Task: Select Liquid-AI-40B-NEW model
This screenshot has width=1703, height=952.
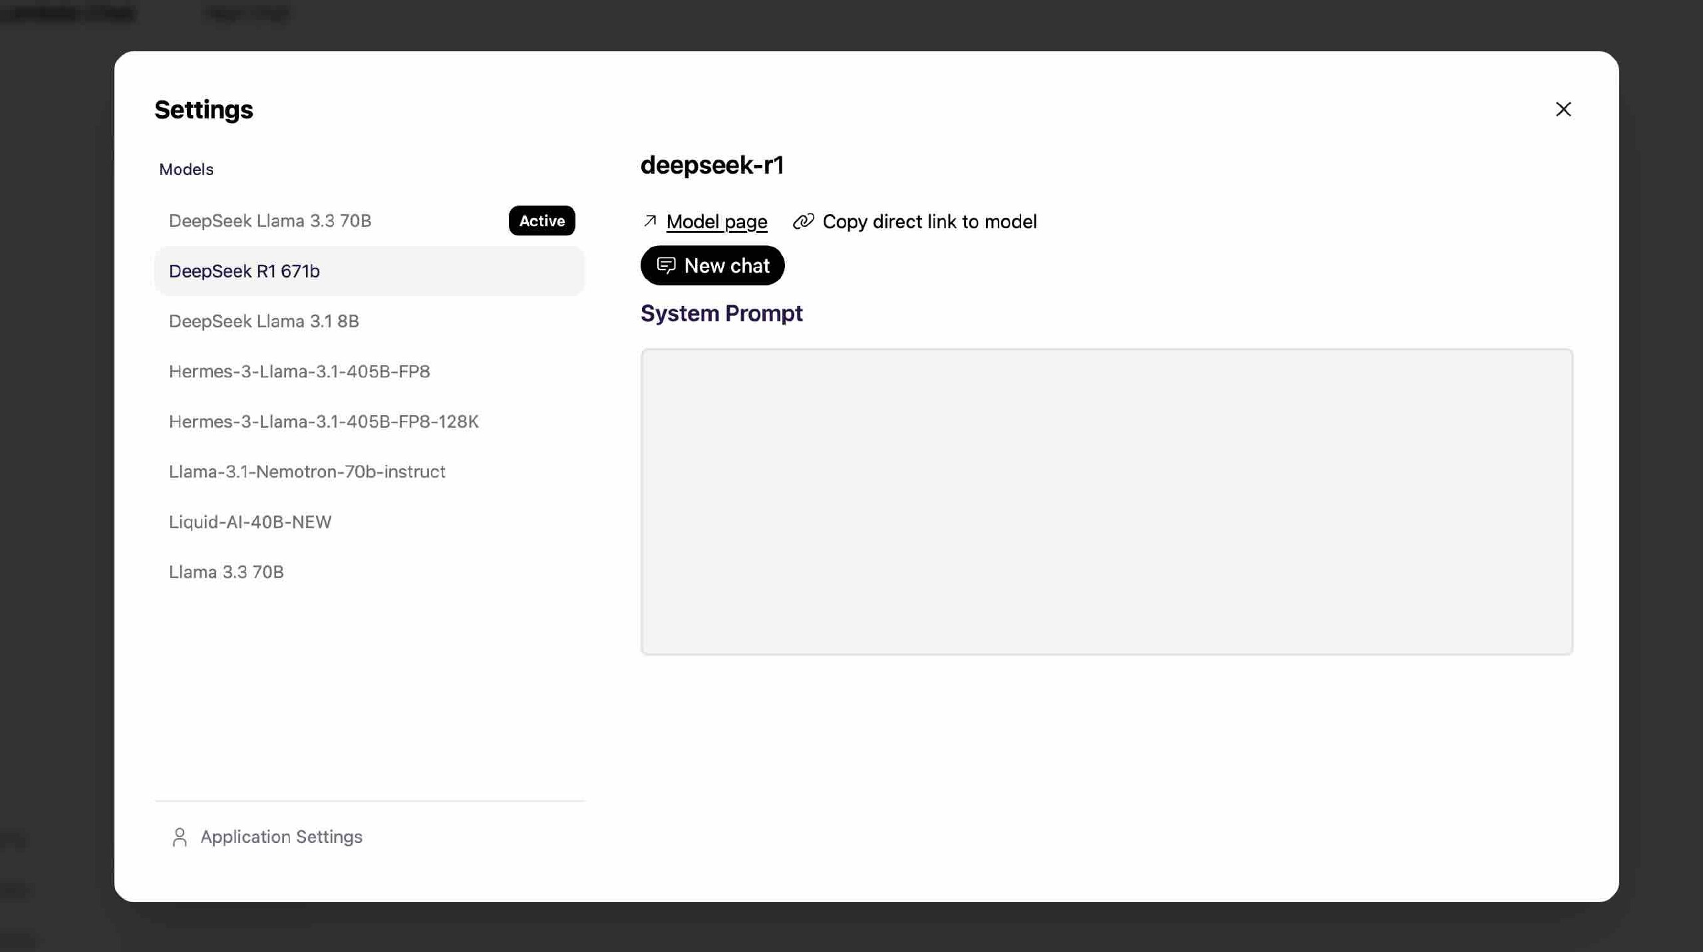Action: coord(369,522)
